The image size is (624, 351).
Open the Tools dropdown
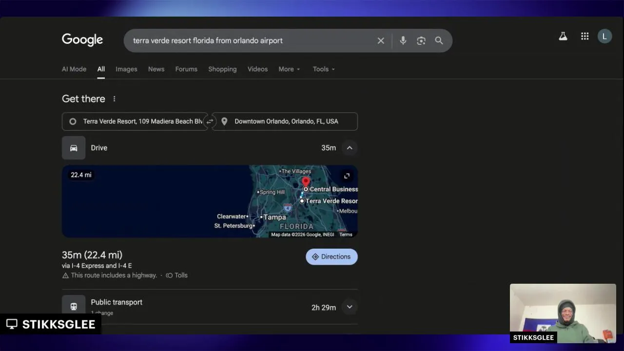pos(324,69)
